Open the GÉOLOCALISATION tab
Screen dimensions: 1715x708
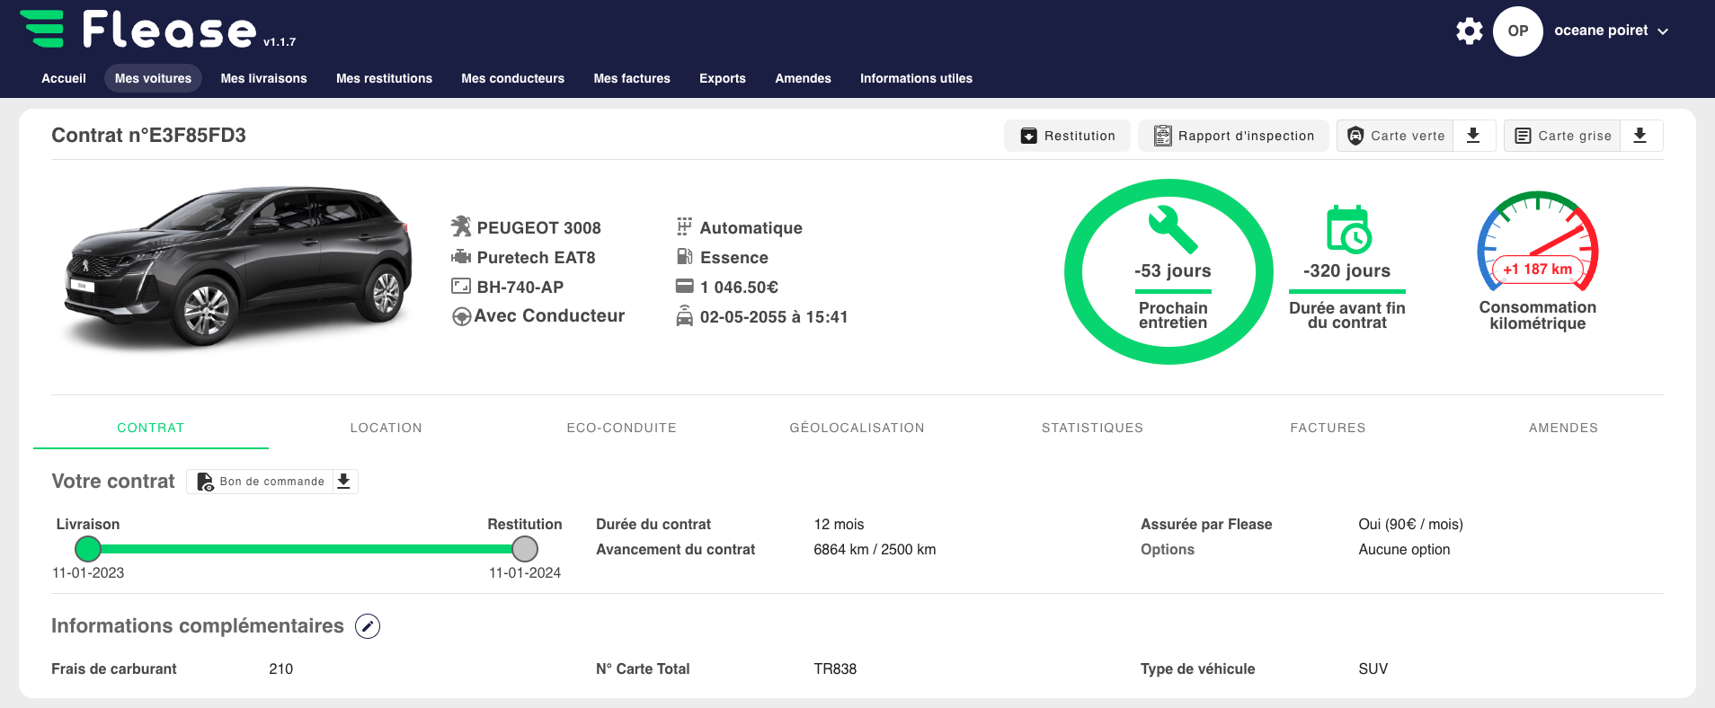(x=857, y=428)
